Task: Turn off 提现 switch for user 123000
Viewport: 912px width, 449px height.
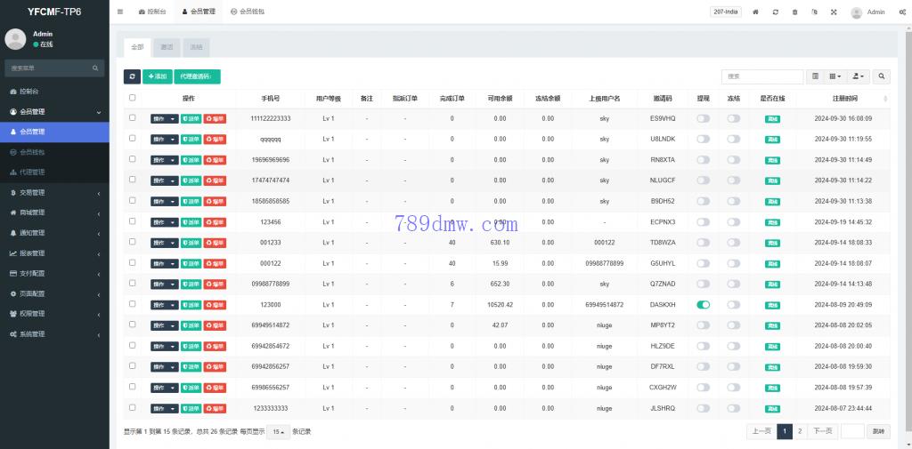Action: [x=703, y=304]
